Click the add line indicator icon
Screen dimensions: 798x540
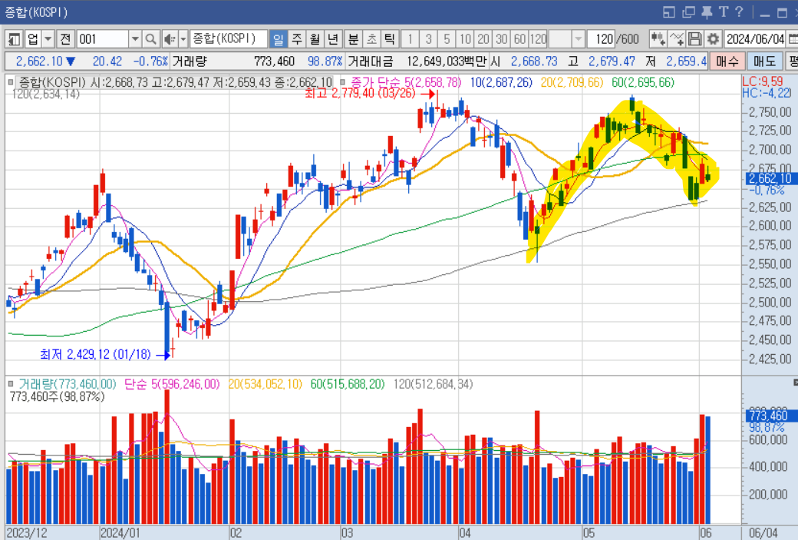point(676,38)
